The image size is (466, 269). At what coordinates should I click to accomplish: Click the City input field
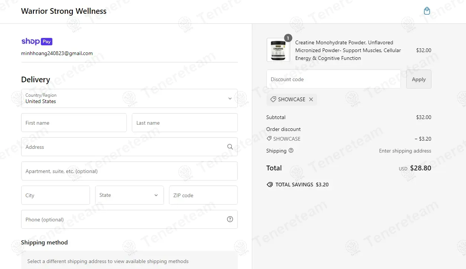(55, 195)
